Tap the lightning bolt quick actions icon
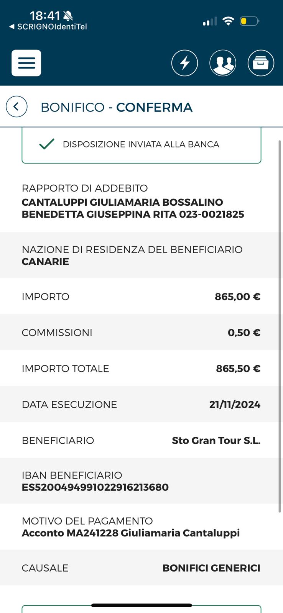The width and height of the screenshot is (283, 613). (184, 63)
